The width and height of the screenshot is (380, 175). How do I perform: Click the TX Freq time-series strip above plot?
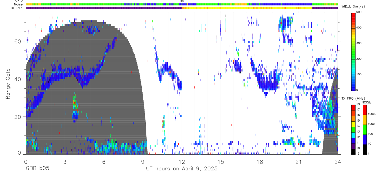point(182,8)
